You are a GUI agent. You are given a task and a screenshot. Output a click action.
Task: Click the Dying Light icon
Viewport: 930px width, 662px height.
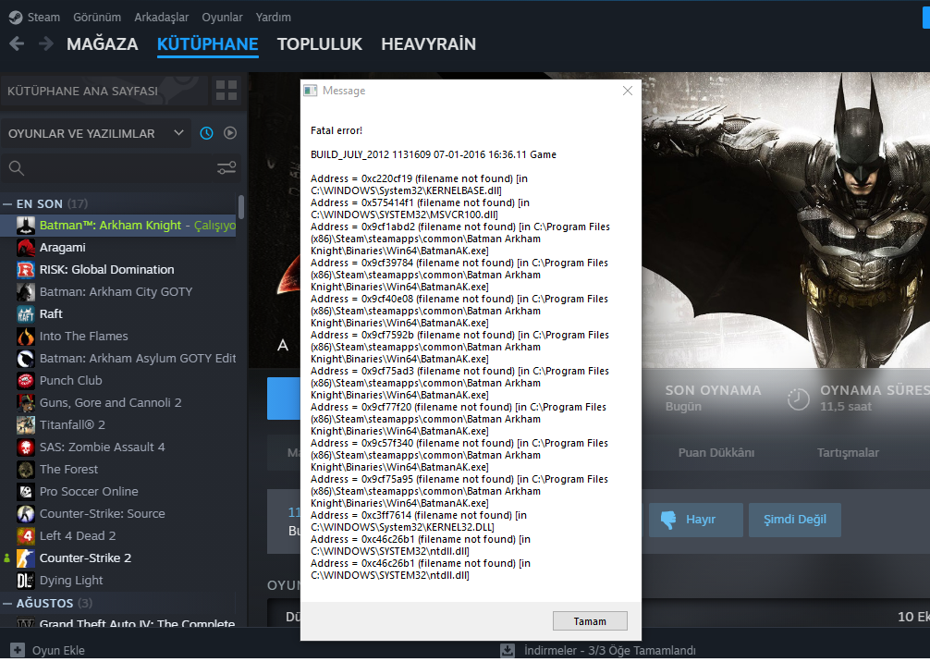(26, 580)
